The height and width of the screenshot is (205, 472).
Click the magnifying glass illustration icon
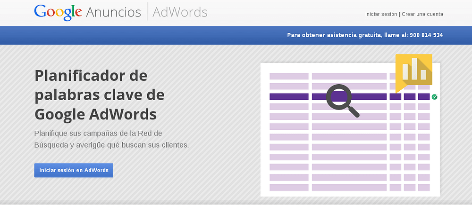343,101
